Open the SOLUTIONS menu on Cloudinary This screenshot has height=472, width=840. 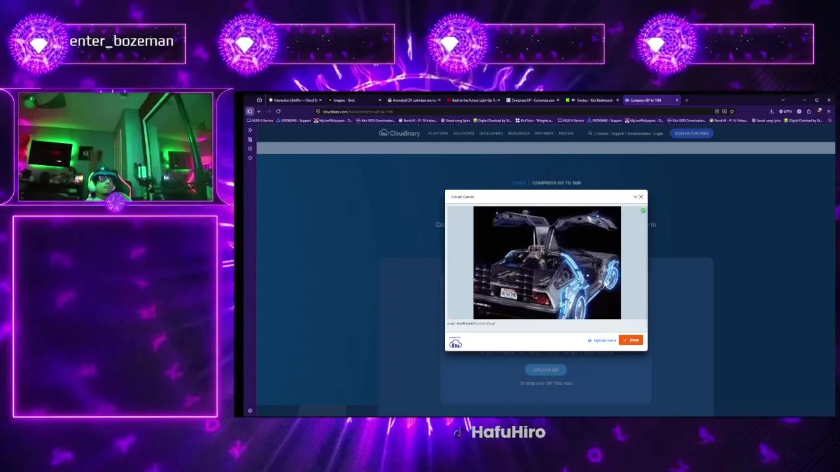coord(463,133)
